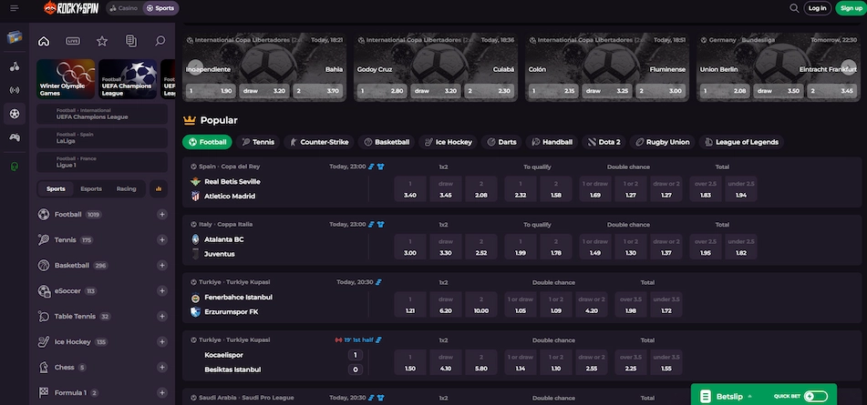Click next arrow on featured matches carousel

(849, 66)
